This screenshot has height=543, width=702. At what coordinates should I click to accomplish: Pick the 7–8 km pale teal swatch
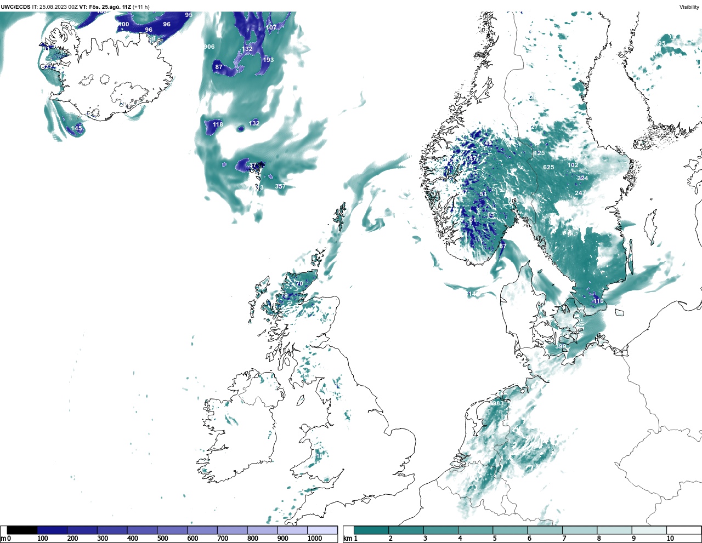[x=580, y=530]
